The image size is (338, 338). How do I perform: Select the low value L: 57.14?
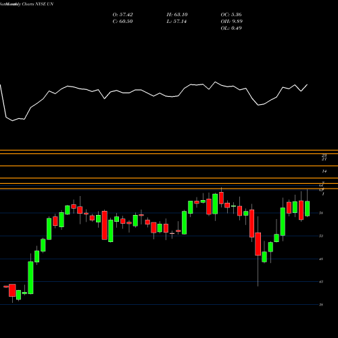tap(176, 22)
